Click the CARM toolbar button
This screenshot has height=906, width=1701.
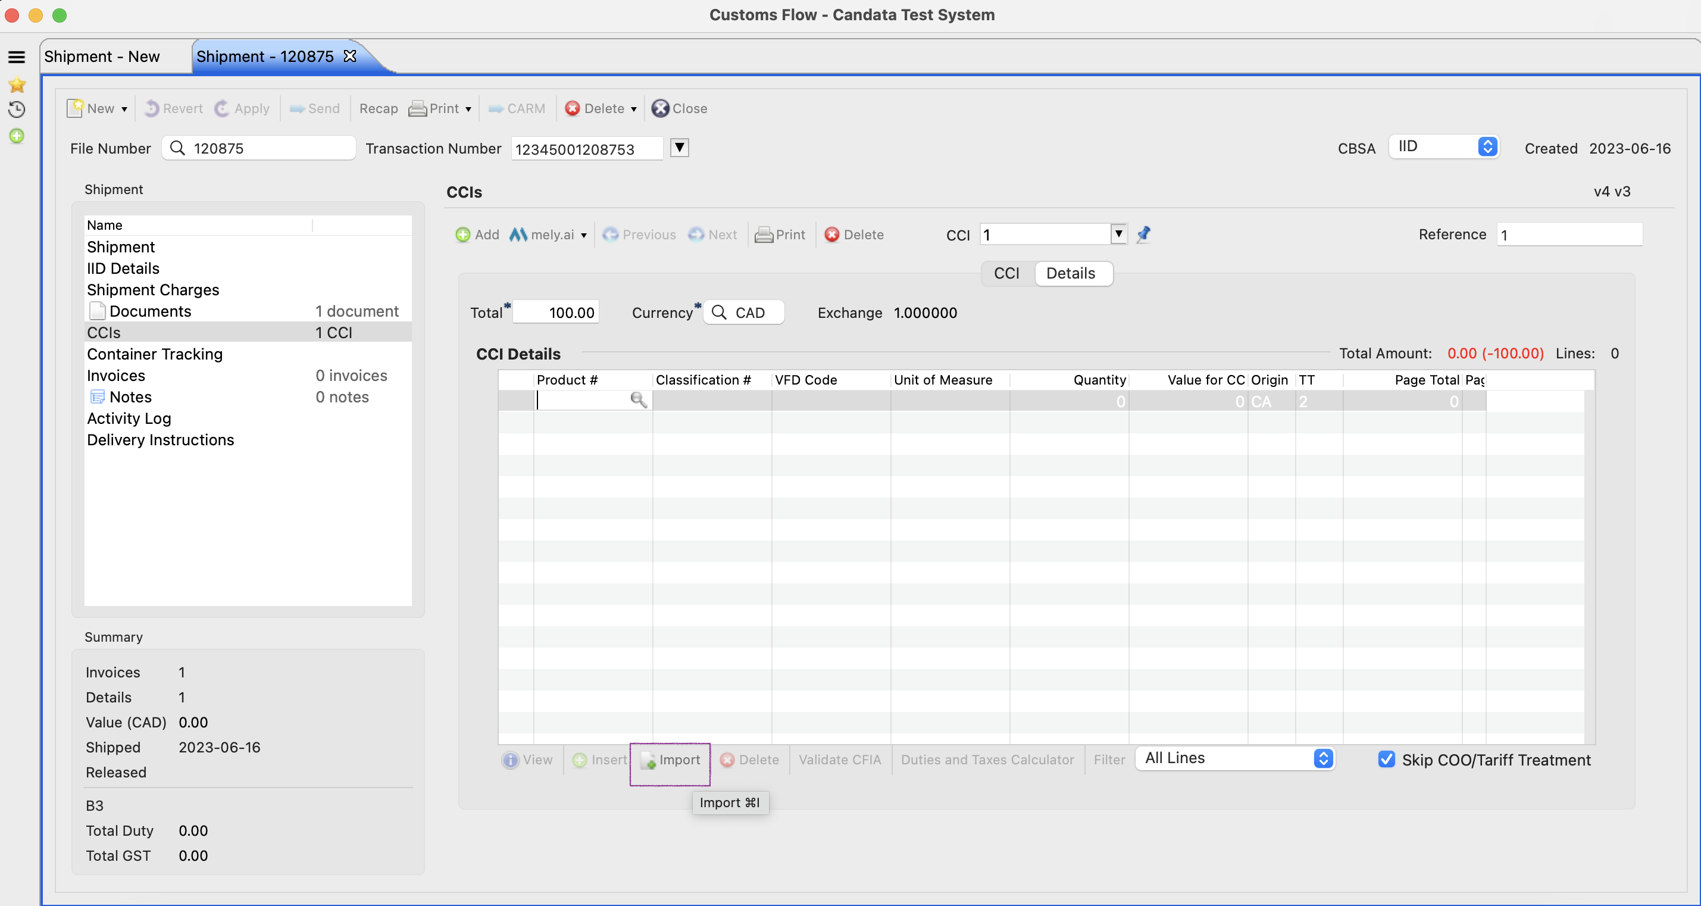click(x=517, y=108)
